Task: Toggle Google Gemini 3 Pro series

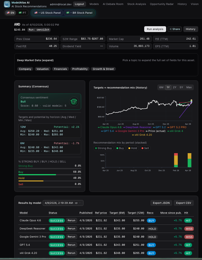Action: click(x=130, y=131)
